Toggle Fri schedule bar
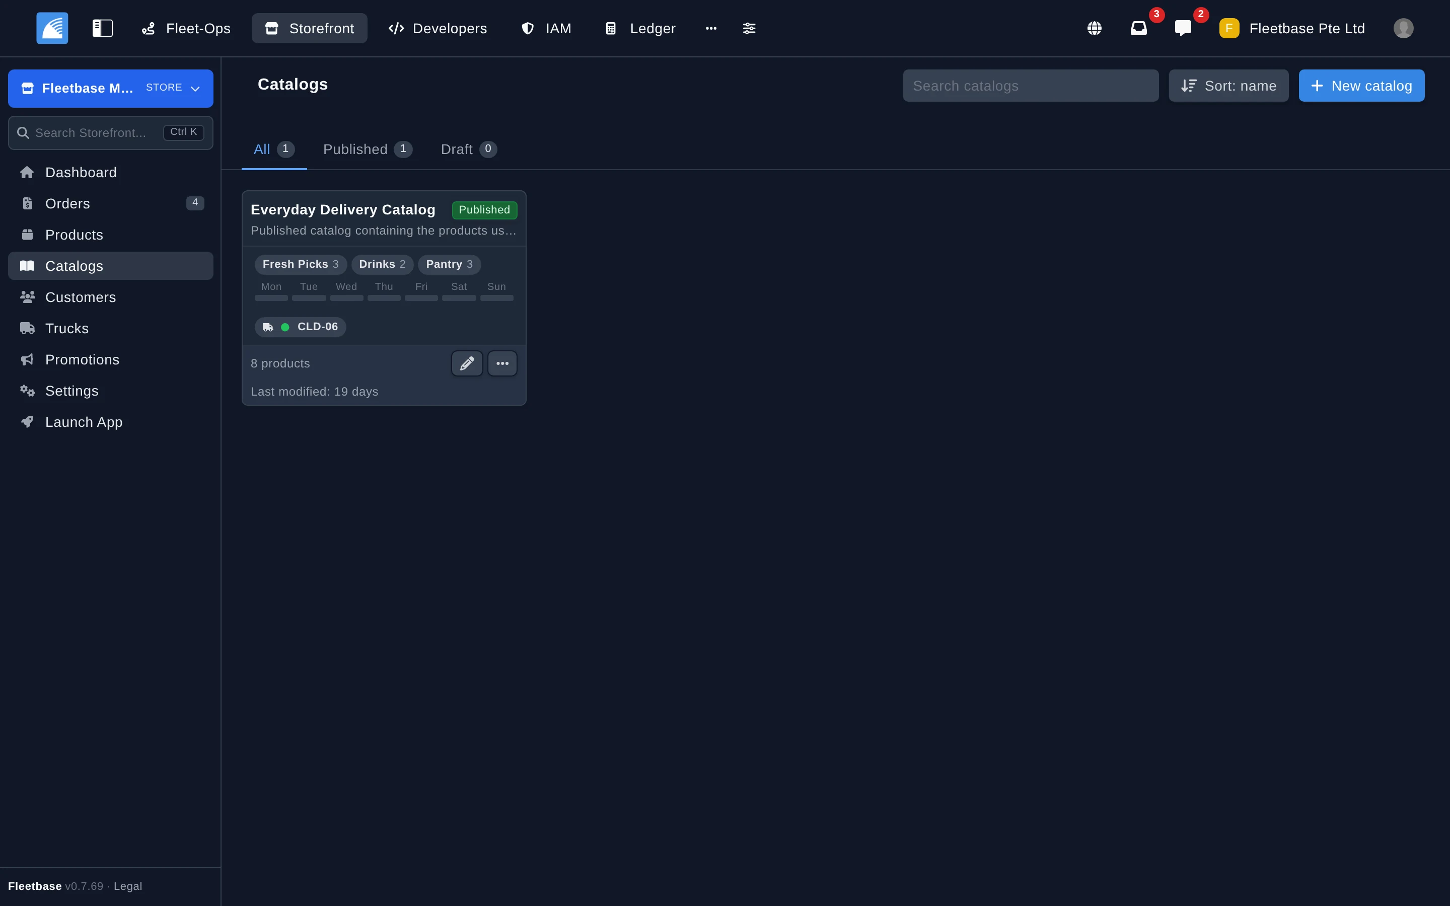Image resolution: width=1450 pixels, height=906 pixels. [x=421, y=298]
